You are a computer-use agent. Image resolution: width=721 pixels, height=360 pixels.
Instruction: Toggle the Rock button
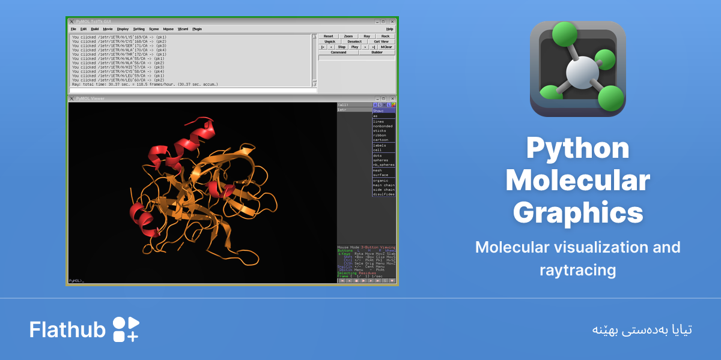386,36
